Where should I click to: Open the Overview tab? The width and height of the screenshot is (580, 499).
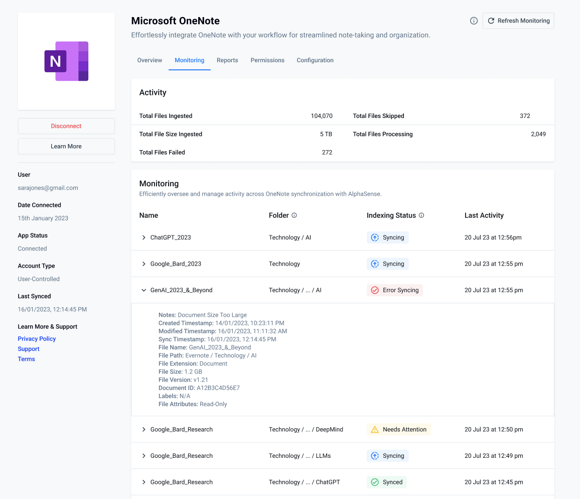150,60
